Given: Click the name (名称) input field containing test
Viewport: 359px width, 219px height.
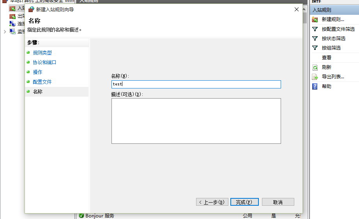Looking at the screenshot, I should point(196,84).
